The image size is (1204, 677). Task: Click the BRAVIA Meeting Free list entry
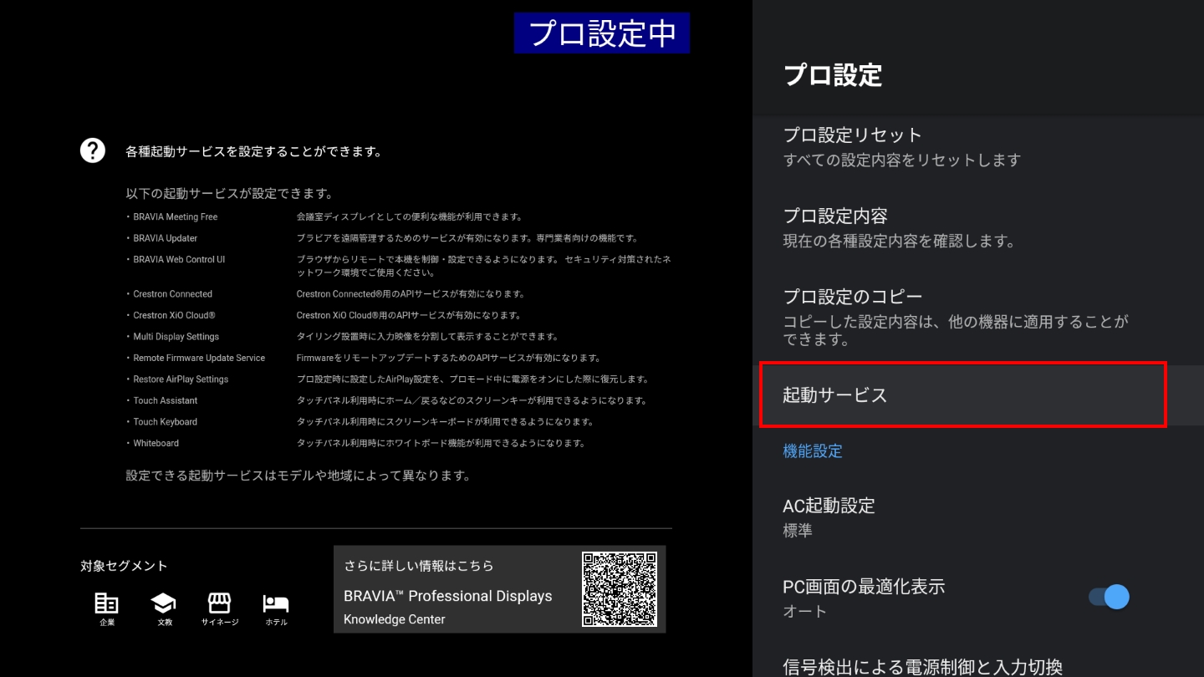tap(176, 216)
